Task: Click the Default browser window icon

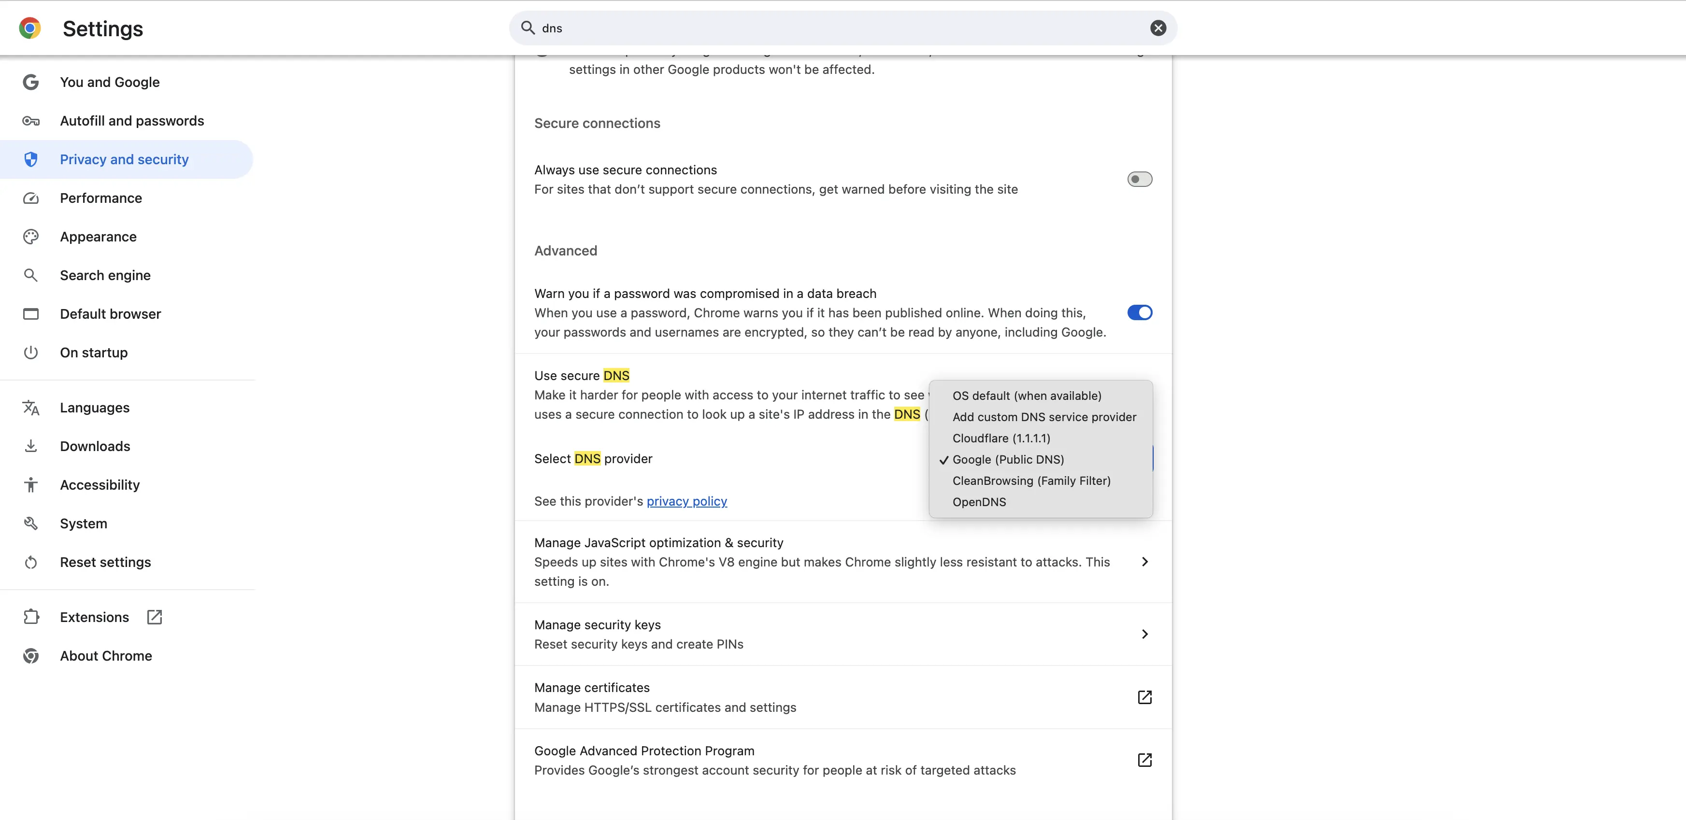Action: [31, 314]
